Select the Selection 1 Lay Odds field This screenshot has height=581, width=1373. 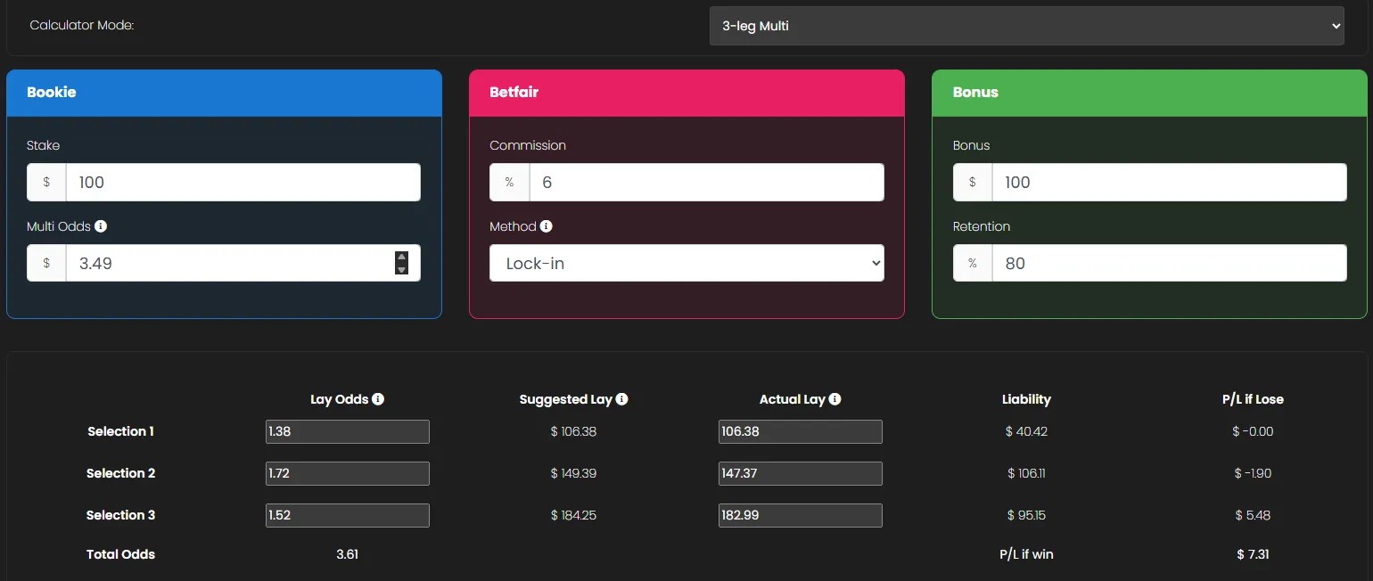[x=347, y=431]
